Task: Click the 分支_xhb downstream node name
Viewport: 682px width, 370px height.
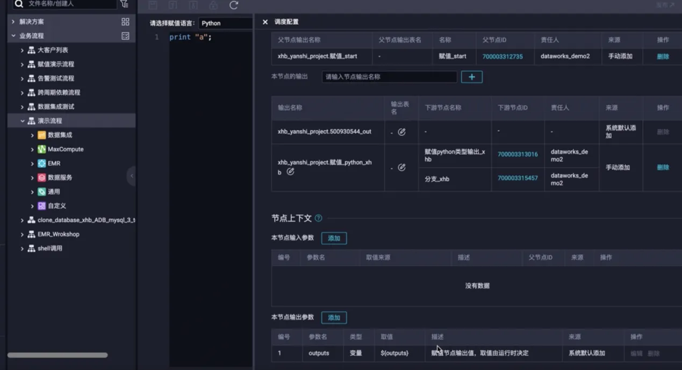Action: pyautogui.click(x=437, y=179)
